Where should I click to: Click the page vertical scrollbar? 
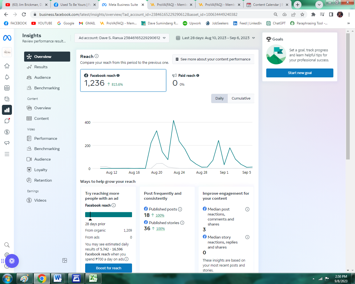coord(348,96)
